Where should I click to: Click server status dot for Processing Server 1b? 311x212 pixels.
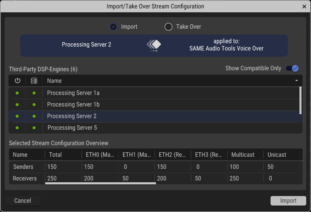pyautogui.click(x=34, y=105)
